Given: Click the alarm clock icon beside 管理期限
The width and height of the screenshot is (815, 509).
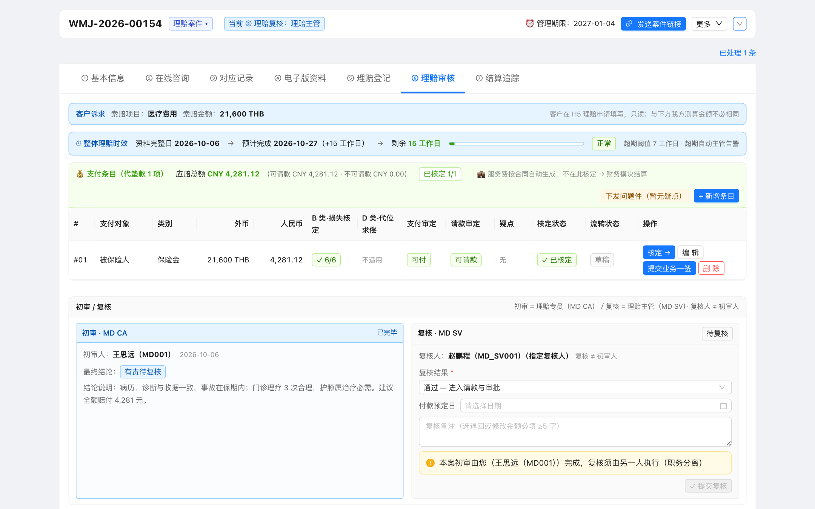Looking at the screenshot, I should pyautogui.click(x=530, y=24).
